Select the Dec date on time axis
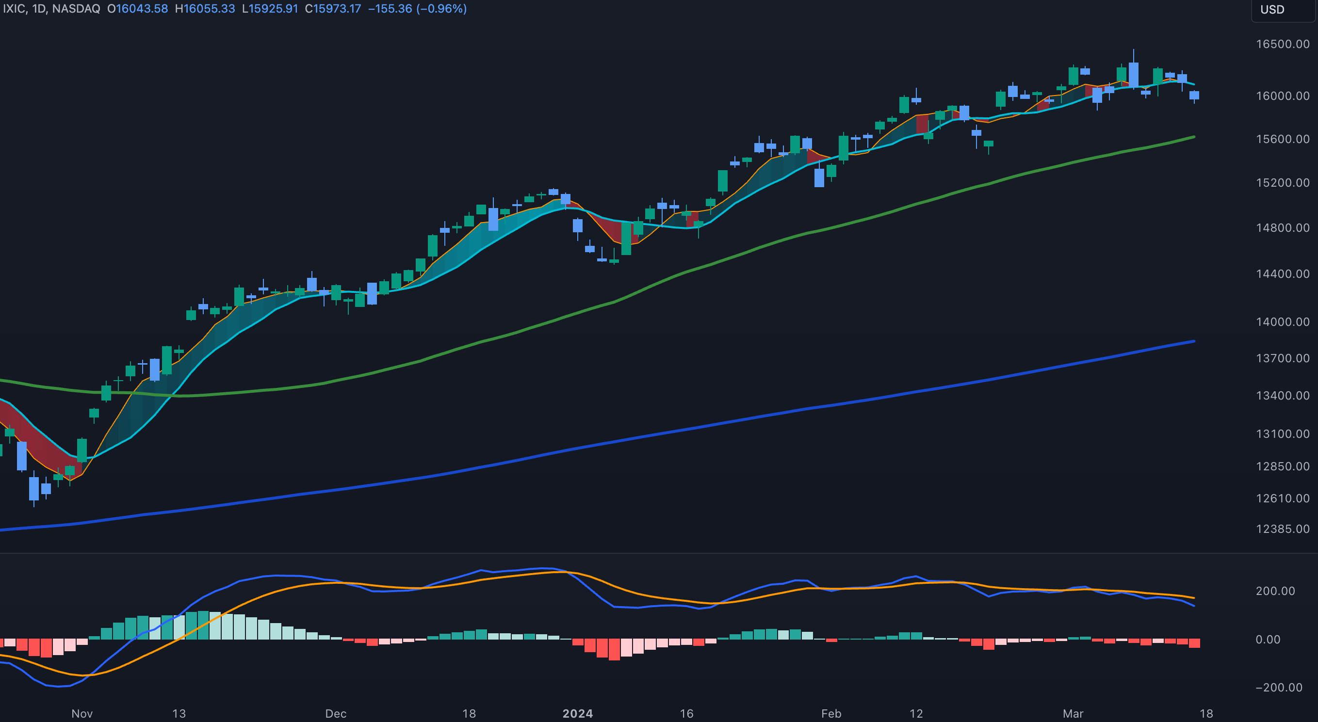 (x=336, y=713)
